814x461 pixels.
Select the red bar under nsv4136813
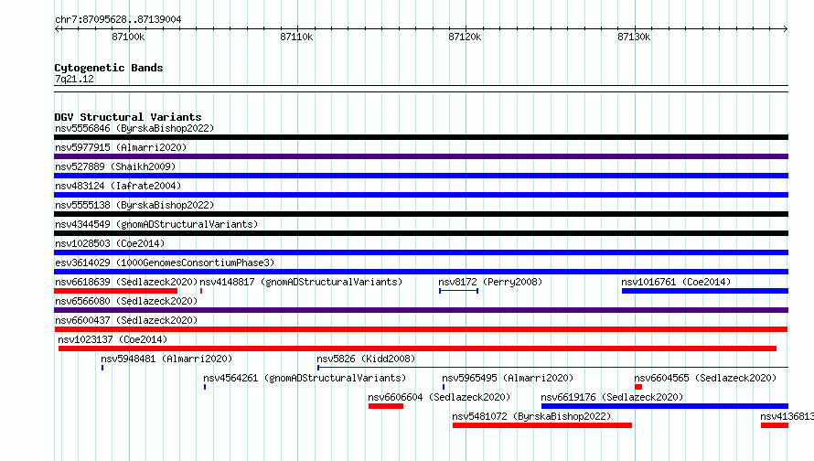(775, 425)
